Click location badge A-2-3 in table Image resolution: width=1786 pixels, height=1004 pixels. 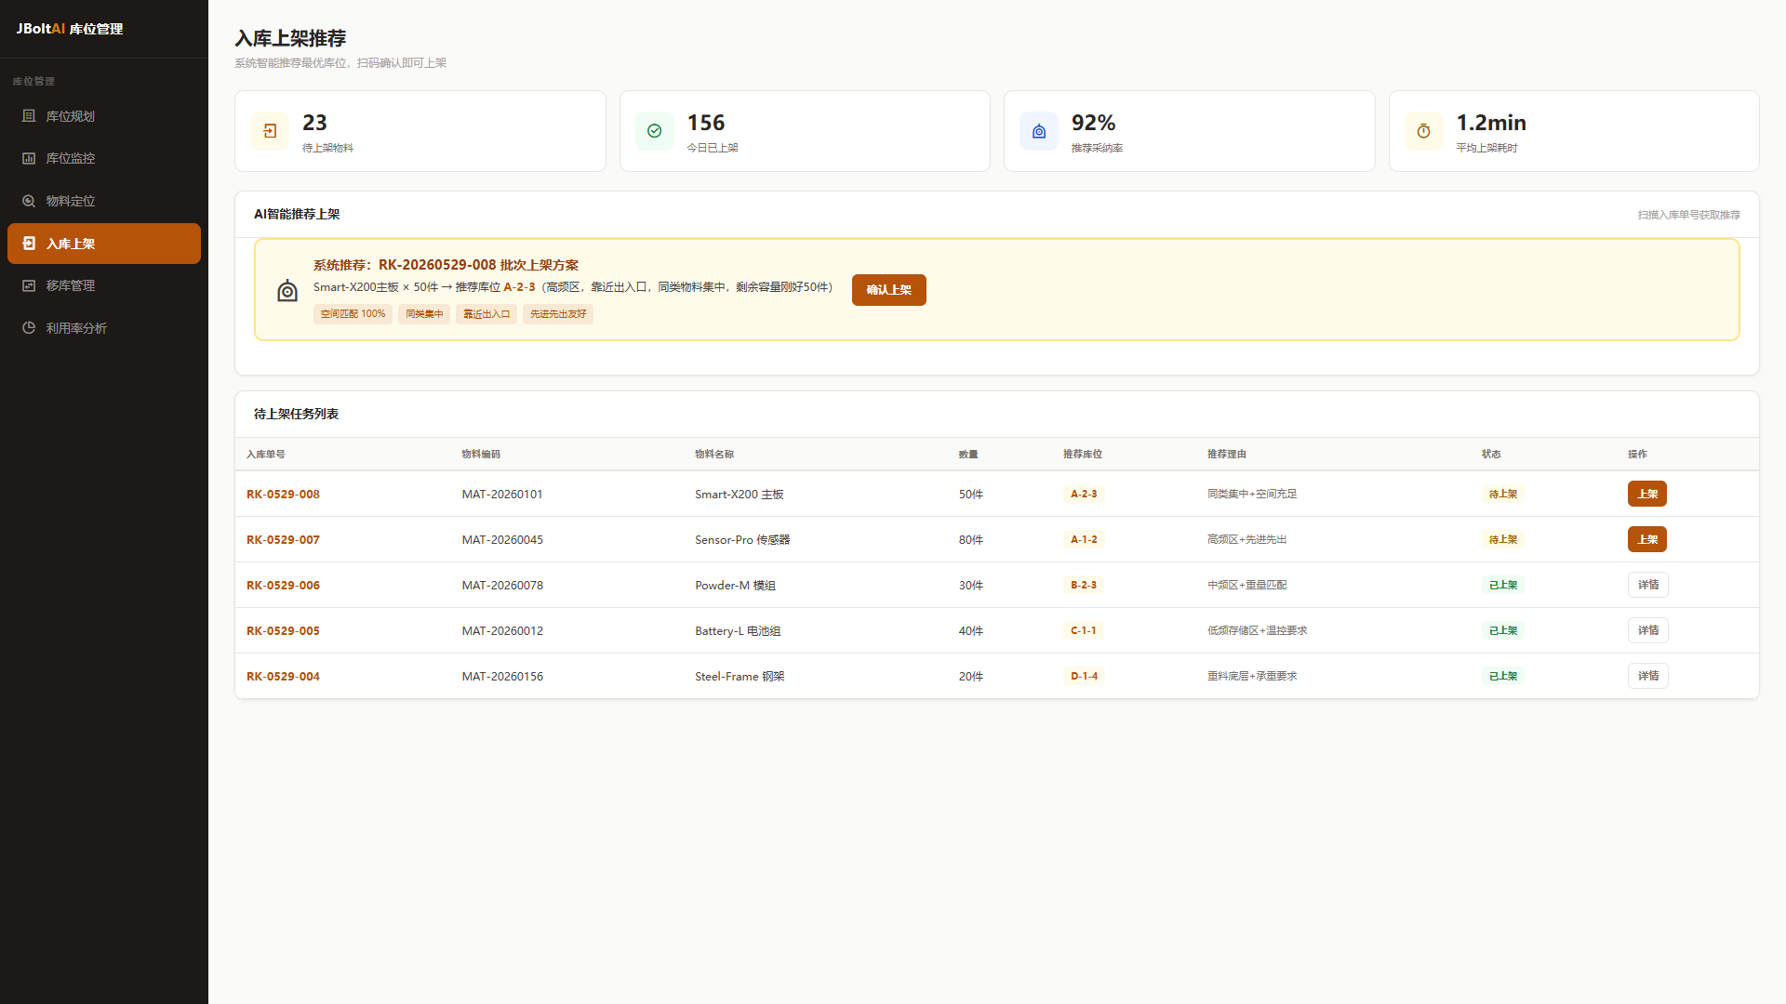click(1084, 494)
